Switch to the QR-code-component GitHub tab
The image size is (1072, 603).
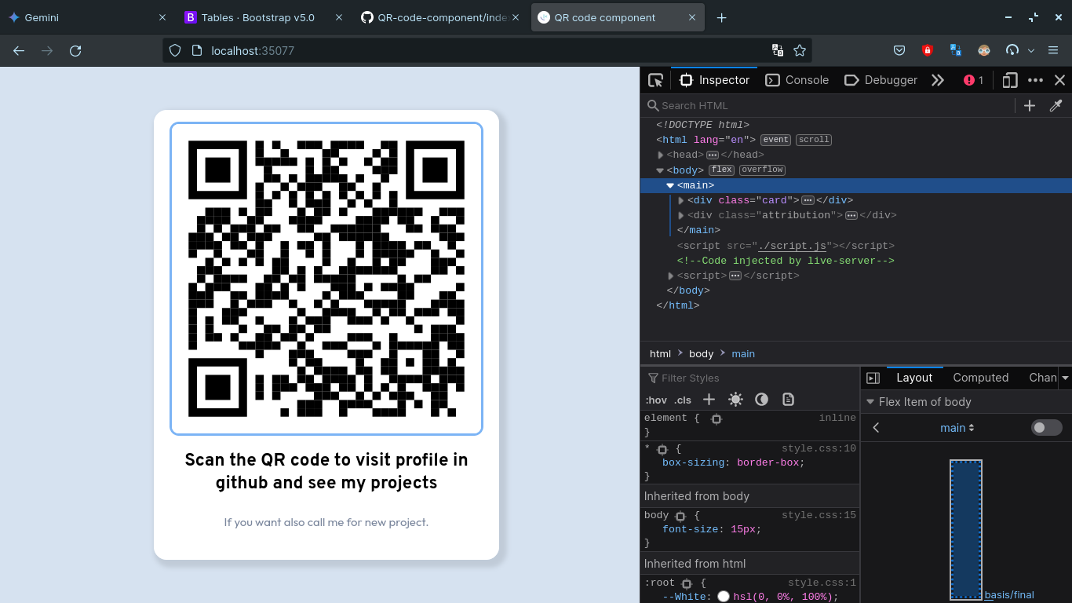click(442, 17)
